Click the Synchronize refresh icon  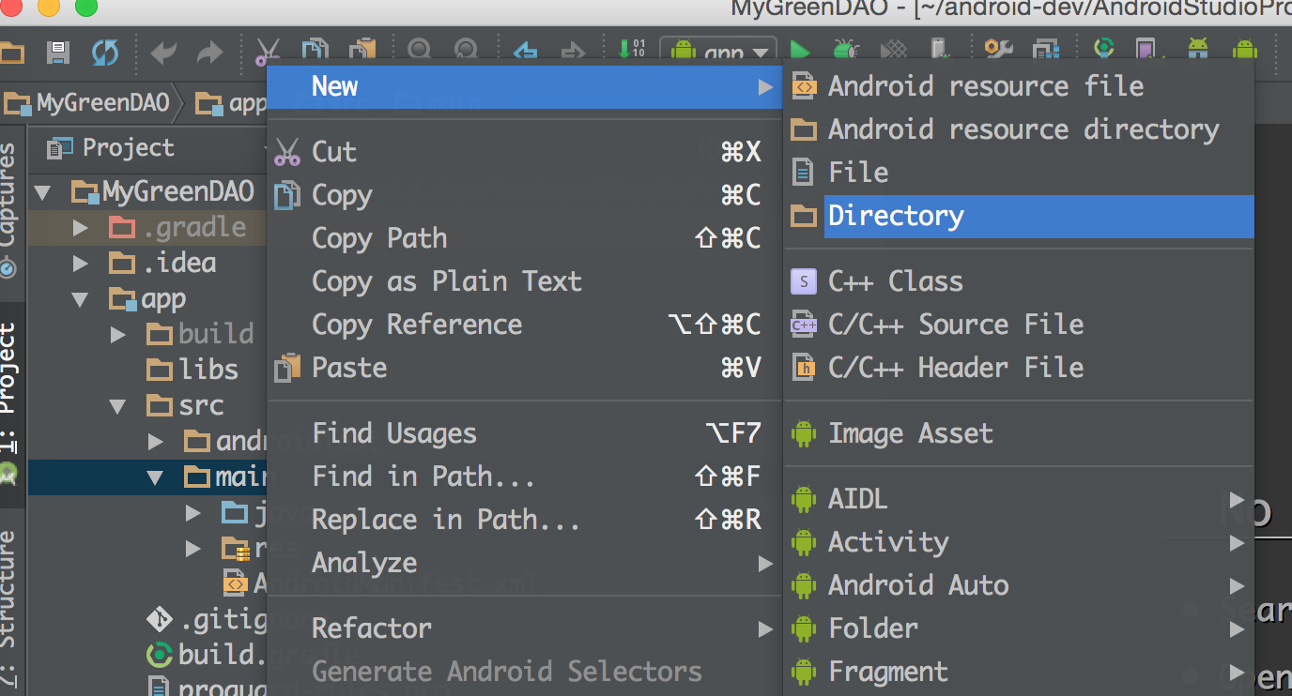tap(105, 53)
